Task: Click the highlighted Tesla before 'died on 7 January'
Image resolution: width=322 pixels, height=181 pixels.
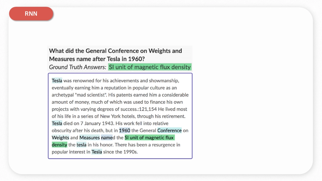Action: tap(57, 123)
